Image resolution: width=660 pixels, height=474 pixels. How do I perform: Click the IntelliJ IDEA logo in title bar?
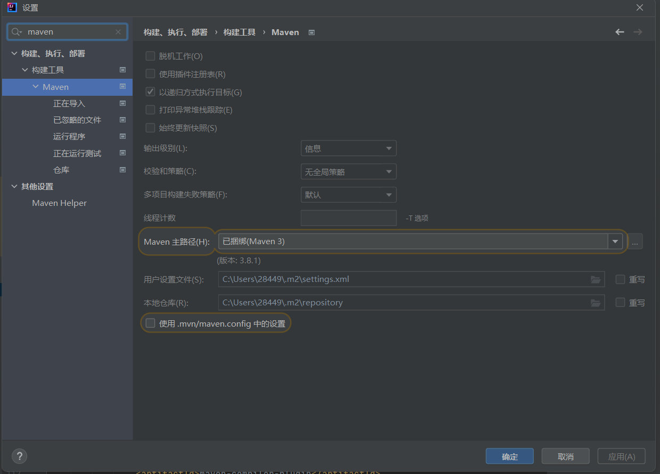12,7
